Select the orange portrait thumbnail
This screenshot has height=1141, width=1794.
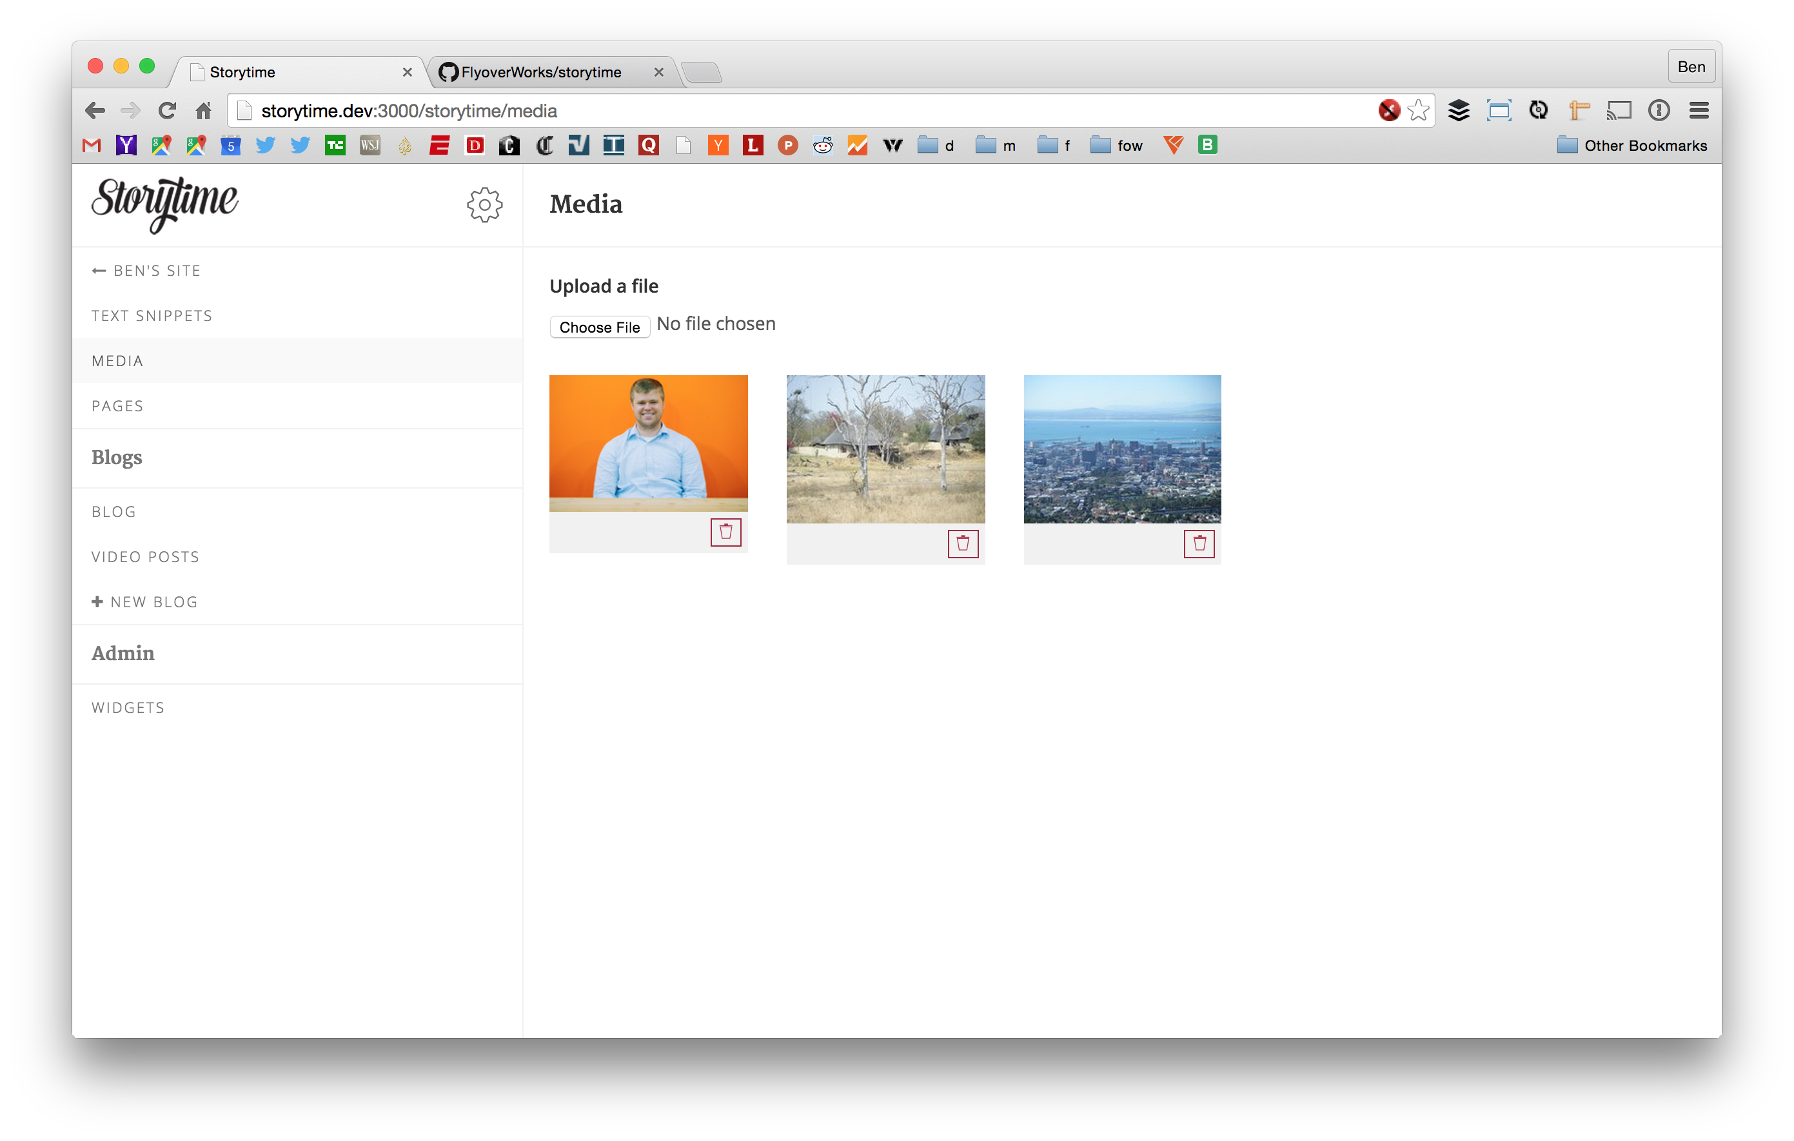(648, 442)
